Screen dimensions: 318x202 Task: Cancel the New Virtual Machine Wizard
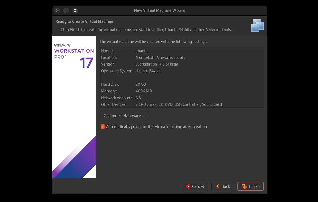195,186
